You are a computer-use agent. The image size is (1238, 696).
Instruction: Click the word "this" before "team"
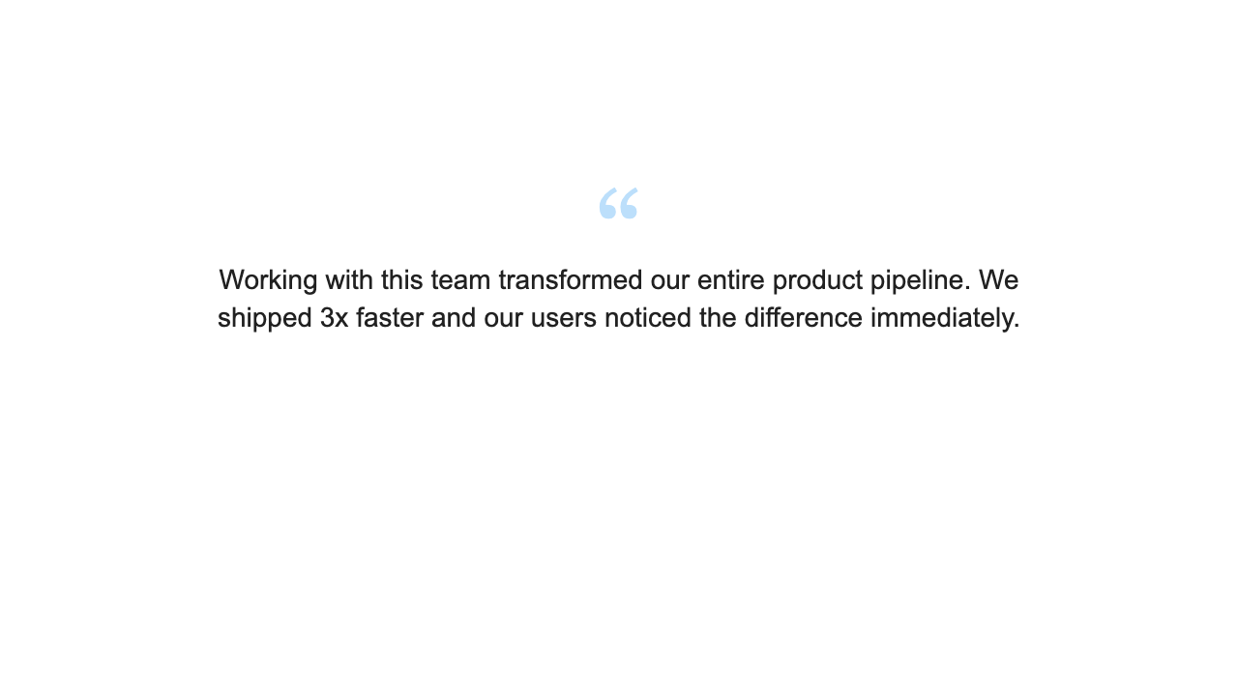(x=401, y=280)
